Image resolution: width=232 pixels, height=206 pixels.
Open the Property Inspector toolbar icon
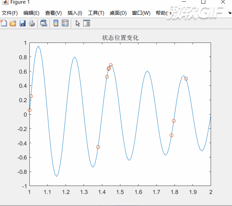[x=87, y=23]
